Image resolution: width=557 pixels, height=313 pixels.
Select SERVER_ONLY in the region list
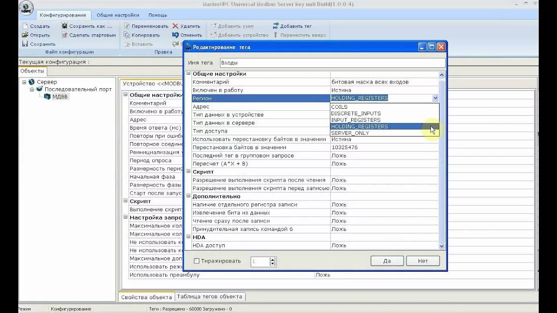[x=385, y=133]
